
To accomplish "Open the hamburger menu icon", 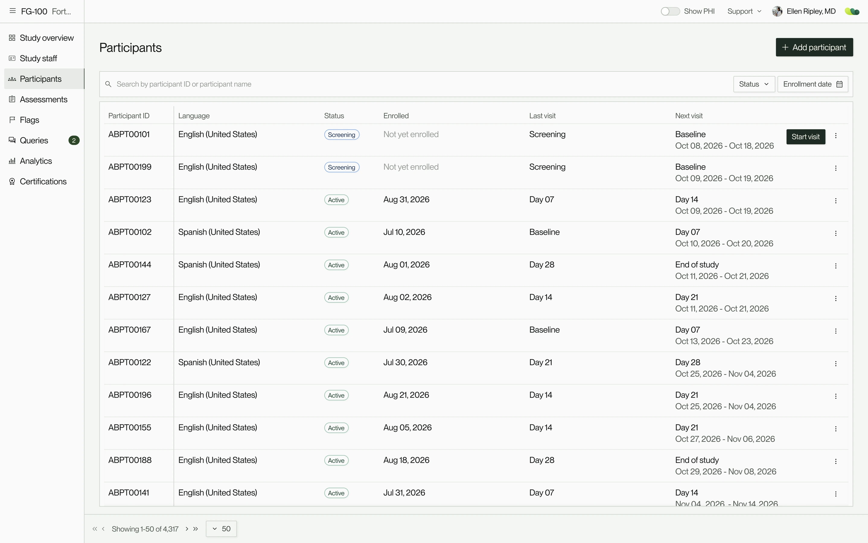I will [13, 11].
